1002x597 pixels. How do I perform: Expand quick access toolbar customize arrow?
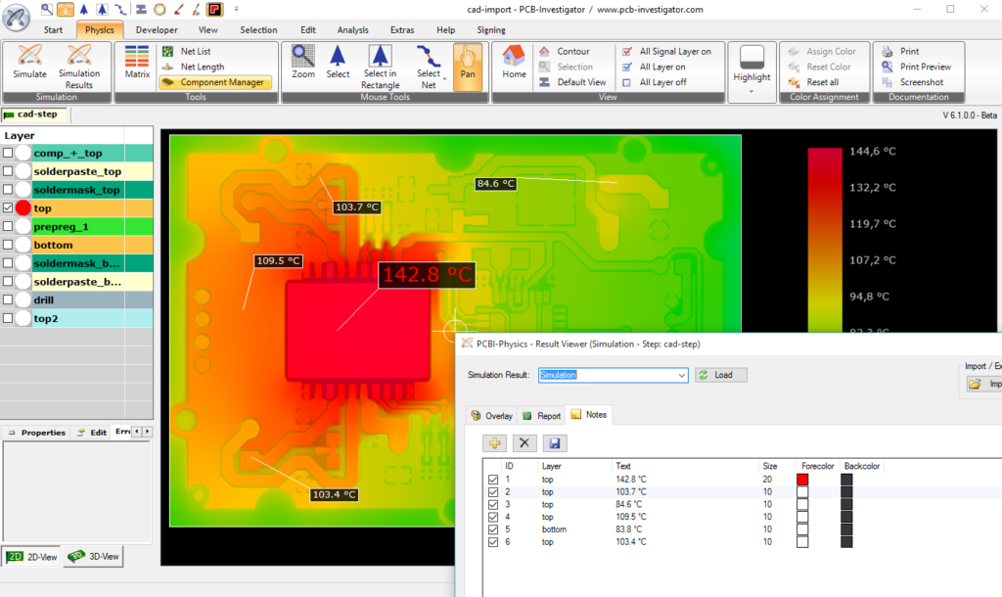point(236,9)
